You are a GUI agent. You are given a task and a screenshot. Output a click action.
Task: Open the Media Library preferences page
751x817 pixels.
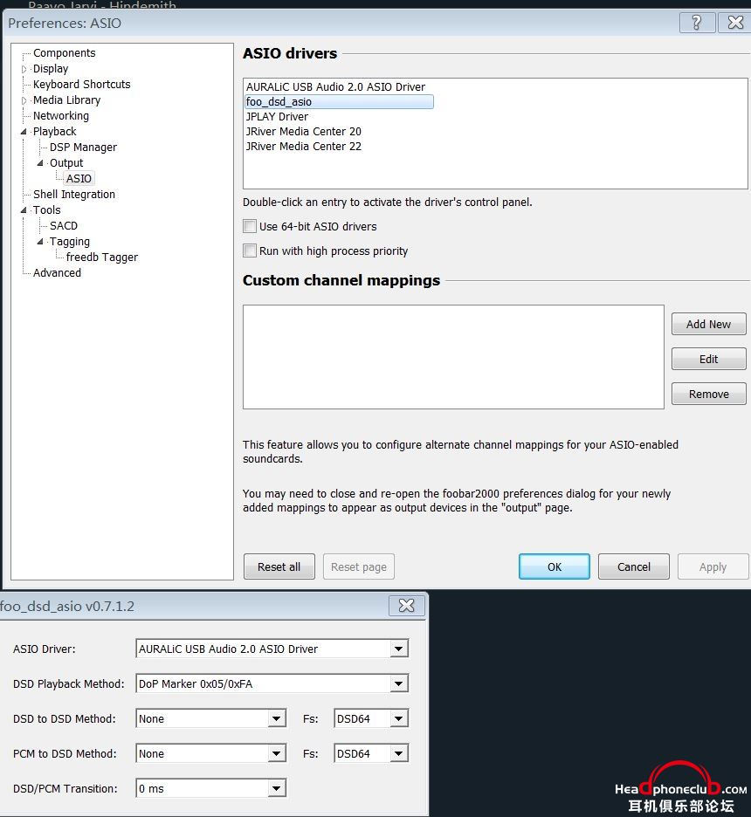pos(66,100)
